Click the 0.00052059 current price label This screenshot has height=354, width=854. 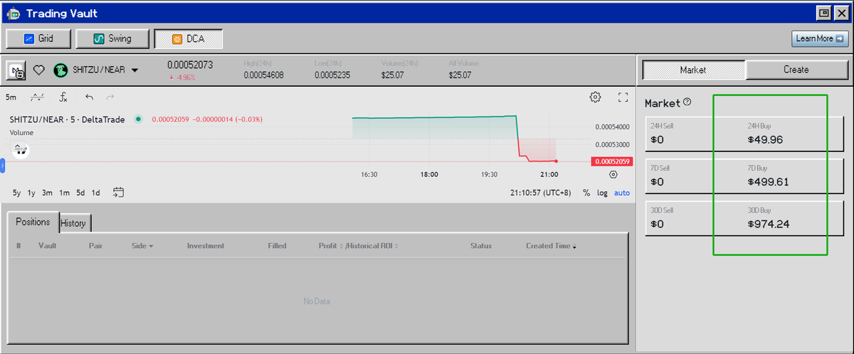coord(612,161)
